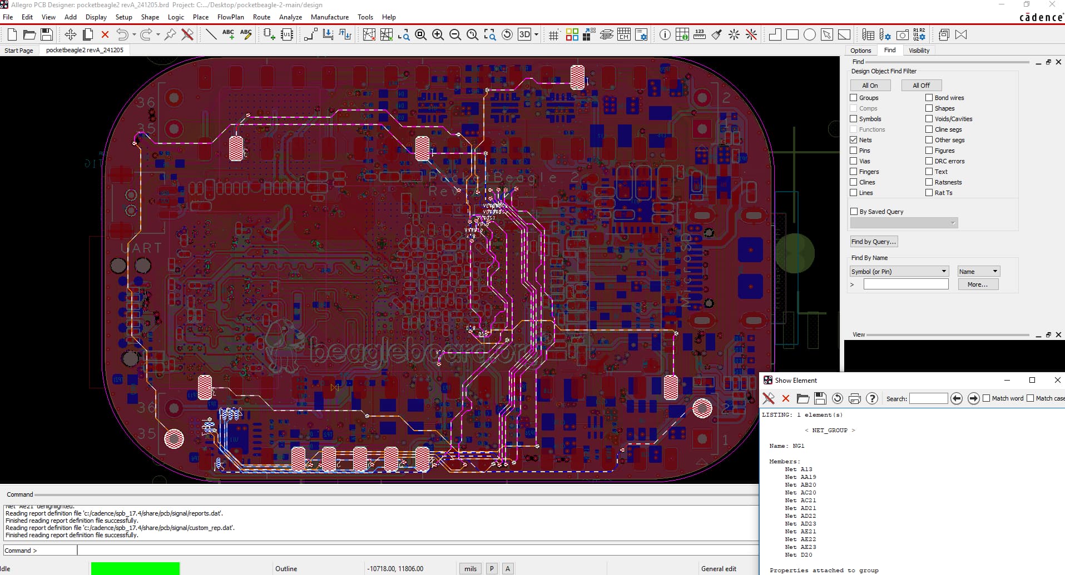
Task: Click the All Off button
Action: (921, 86)
